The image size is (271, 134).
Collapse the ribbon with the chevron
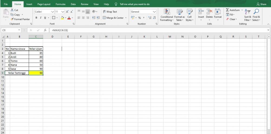268,24
